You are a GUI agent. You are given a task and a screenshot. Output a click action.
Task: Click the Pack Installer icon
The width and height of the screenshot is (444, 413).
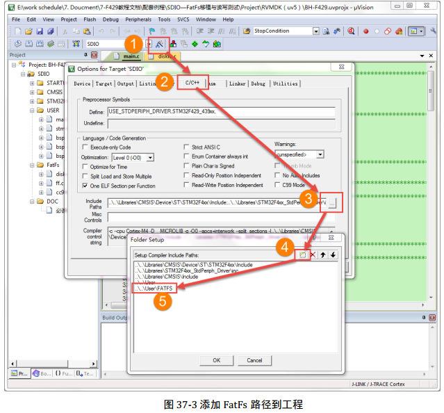pos(217,44)
